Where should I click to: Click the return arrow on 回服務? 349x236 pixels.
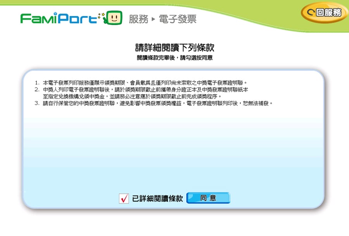[311, 13]
